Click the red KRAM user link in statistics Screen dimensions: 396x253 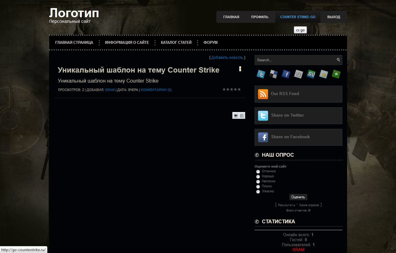pos(298,250)
